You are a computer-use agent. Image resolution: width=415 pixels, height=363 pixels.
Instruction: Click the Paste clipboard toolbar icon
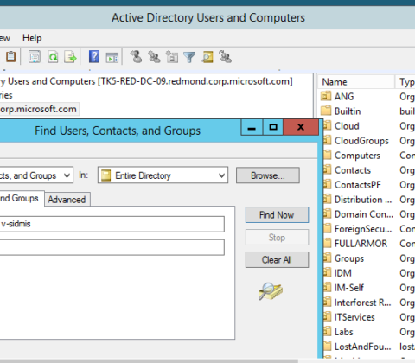point(10,57)
